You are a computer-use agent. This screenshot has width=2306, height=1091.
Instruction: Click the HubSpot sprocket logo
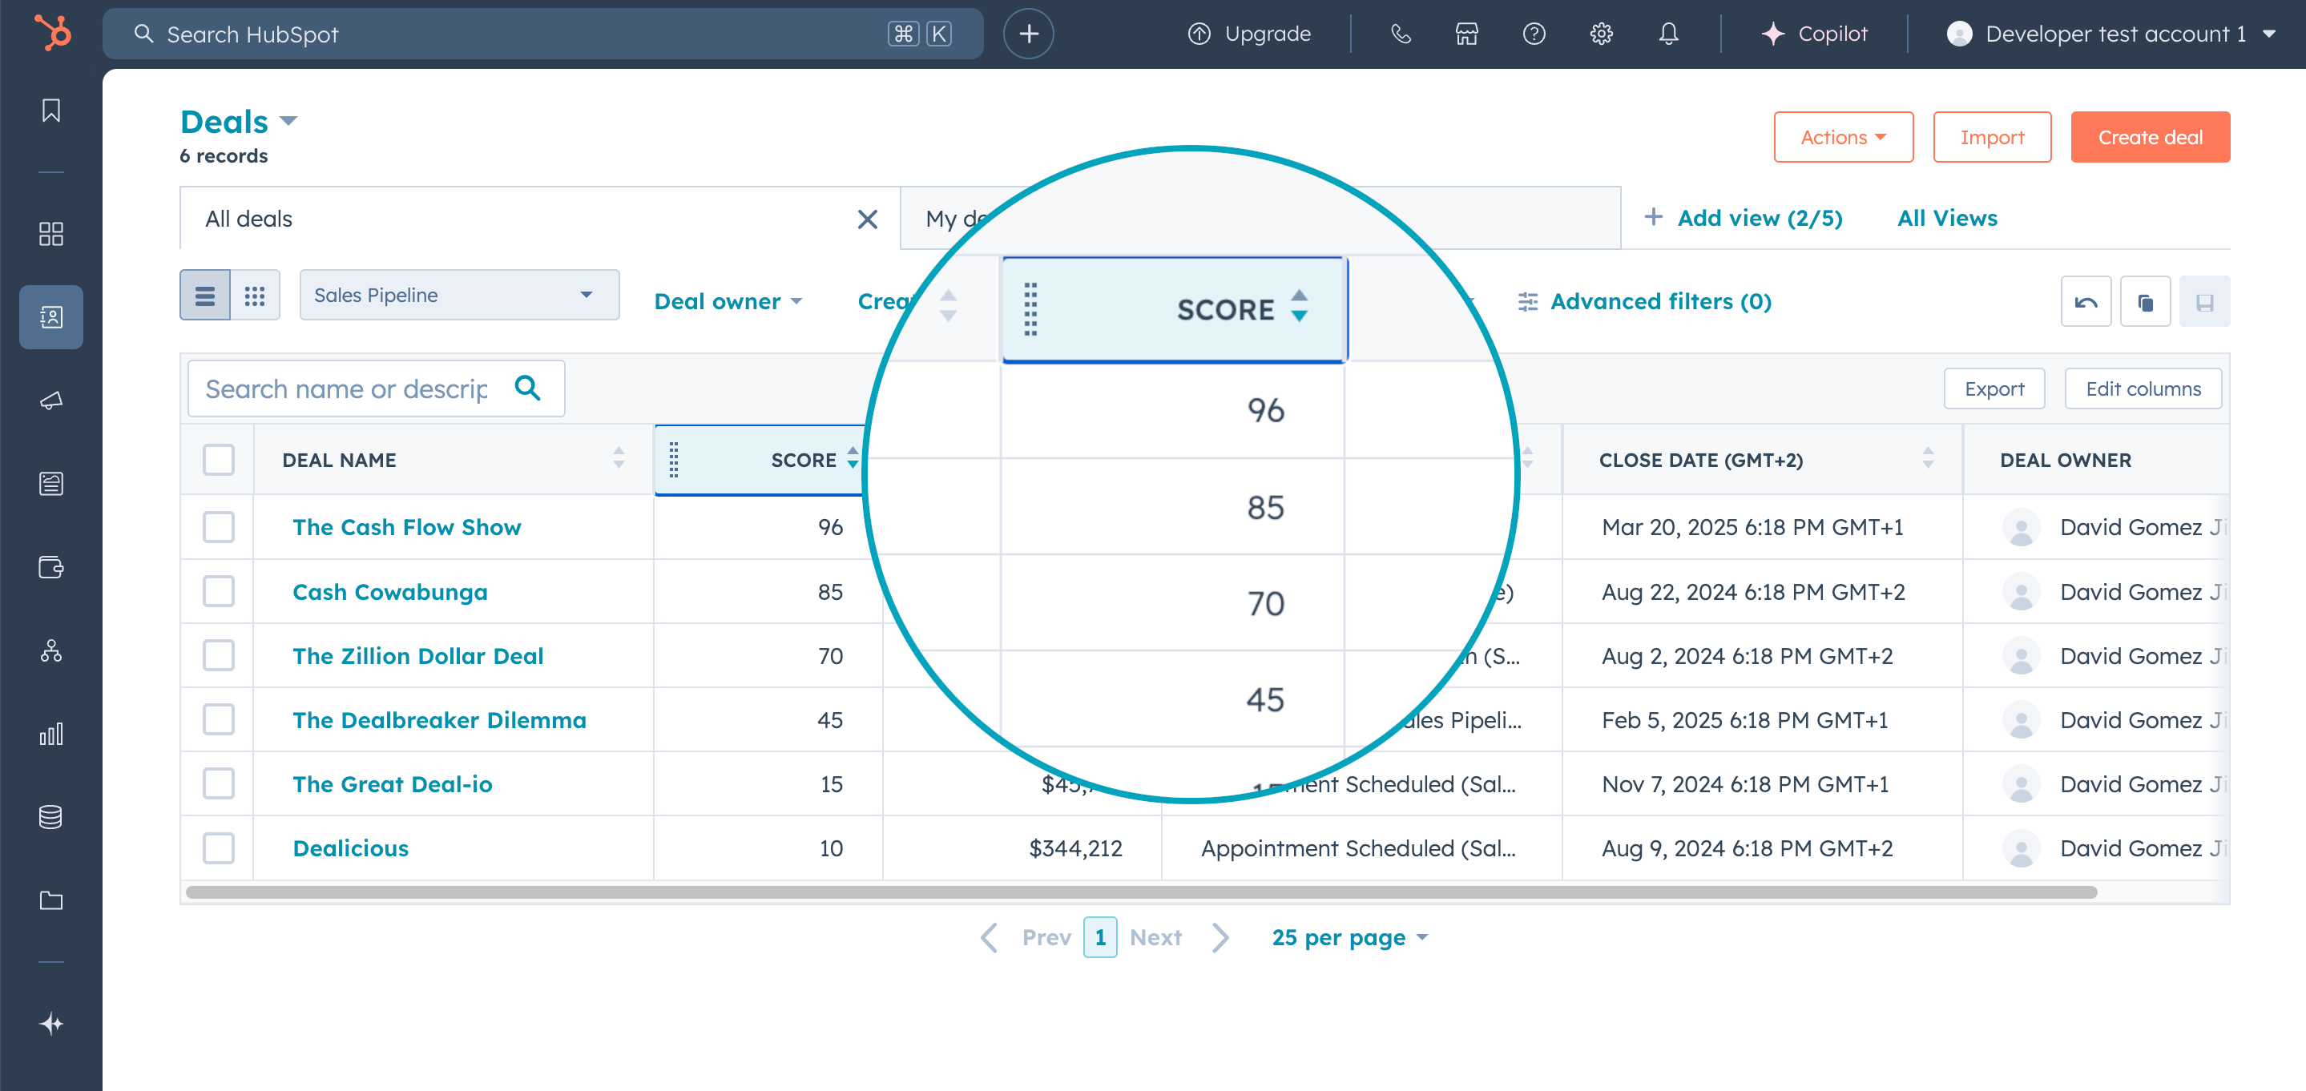coord(52,33)
